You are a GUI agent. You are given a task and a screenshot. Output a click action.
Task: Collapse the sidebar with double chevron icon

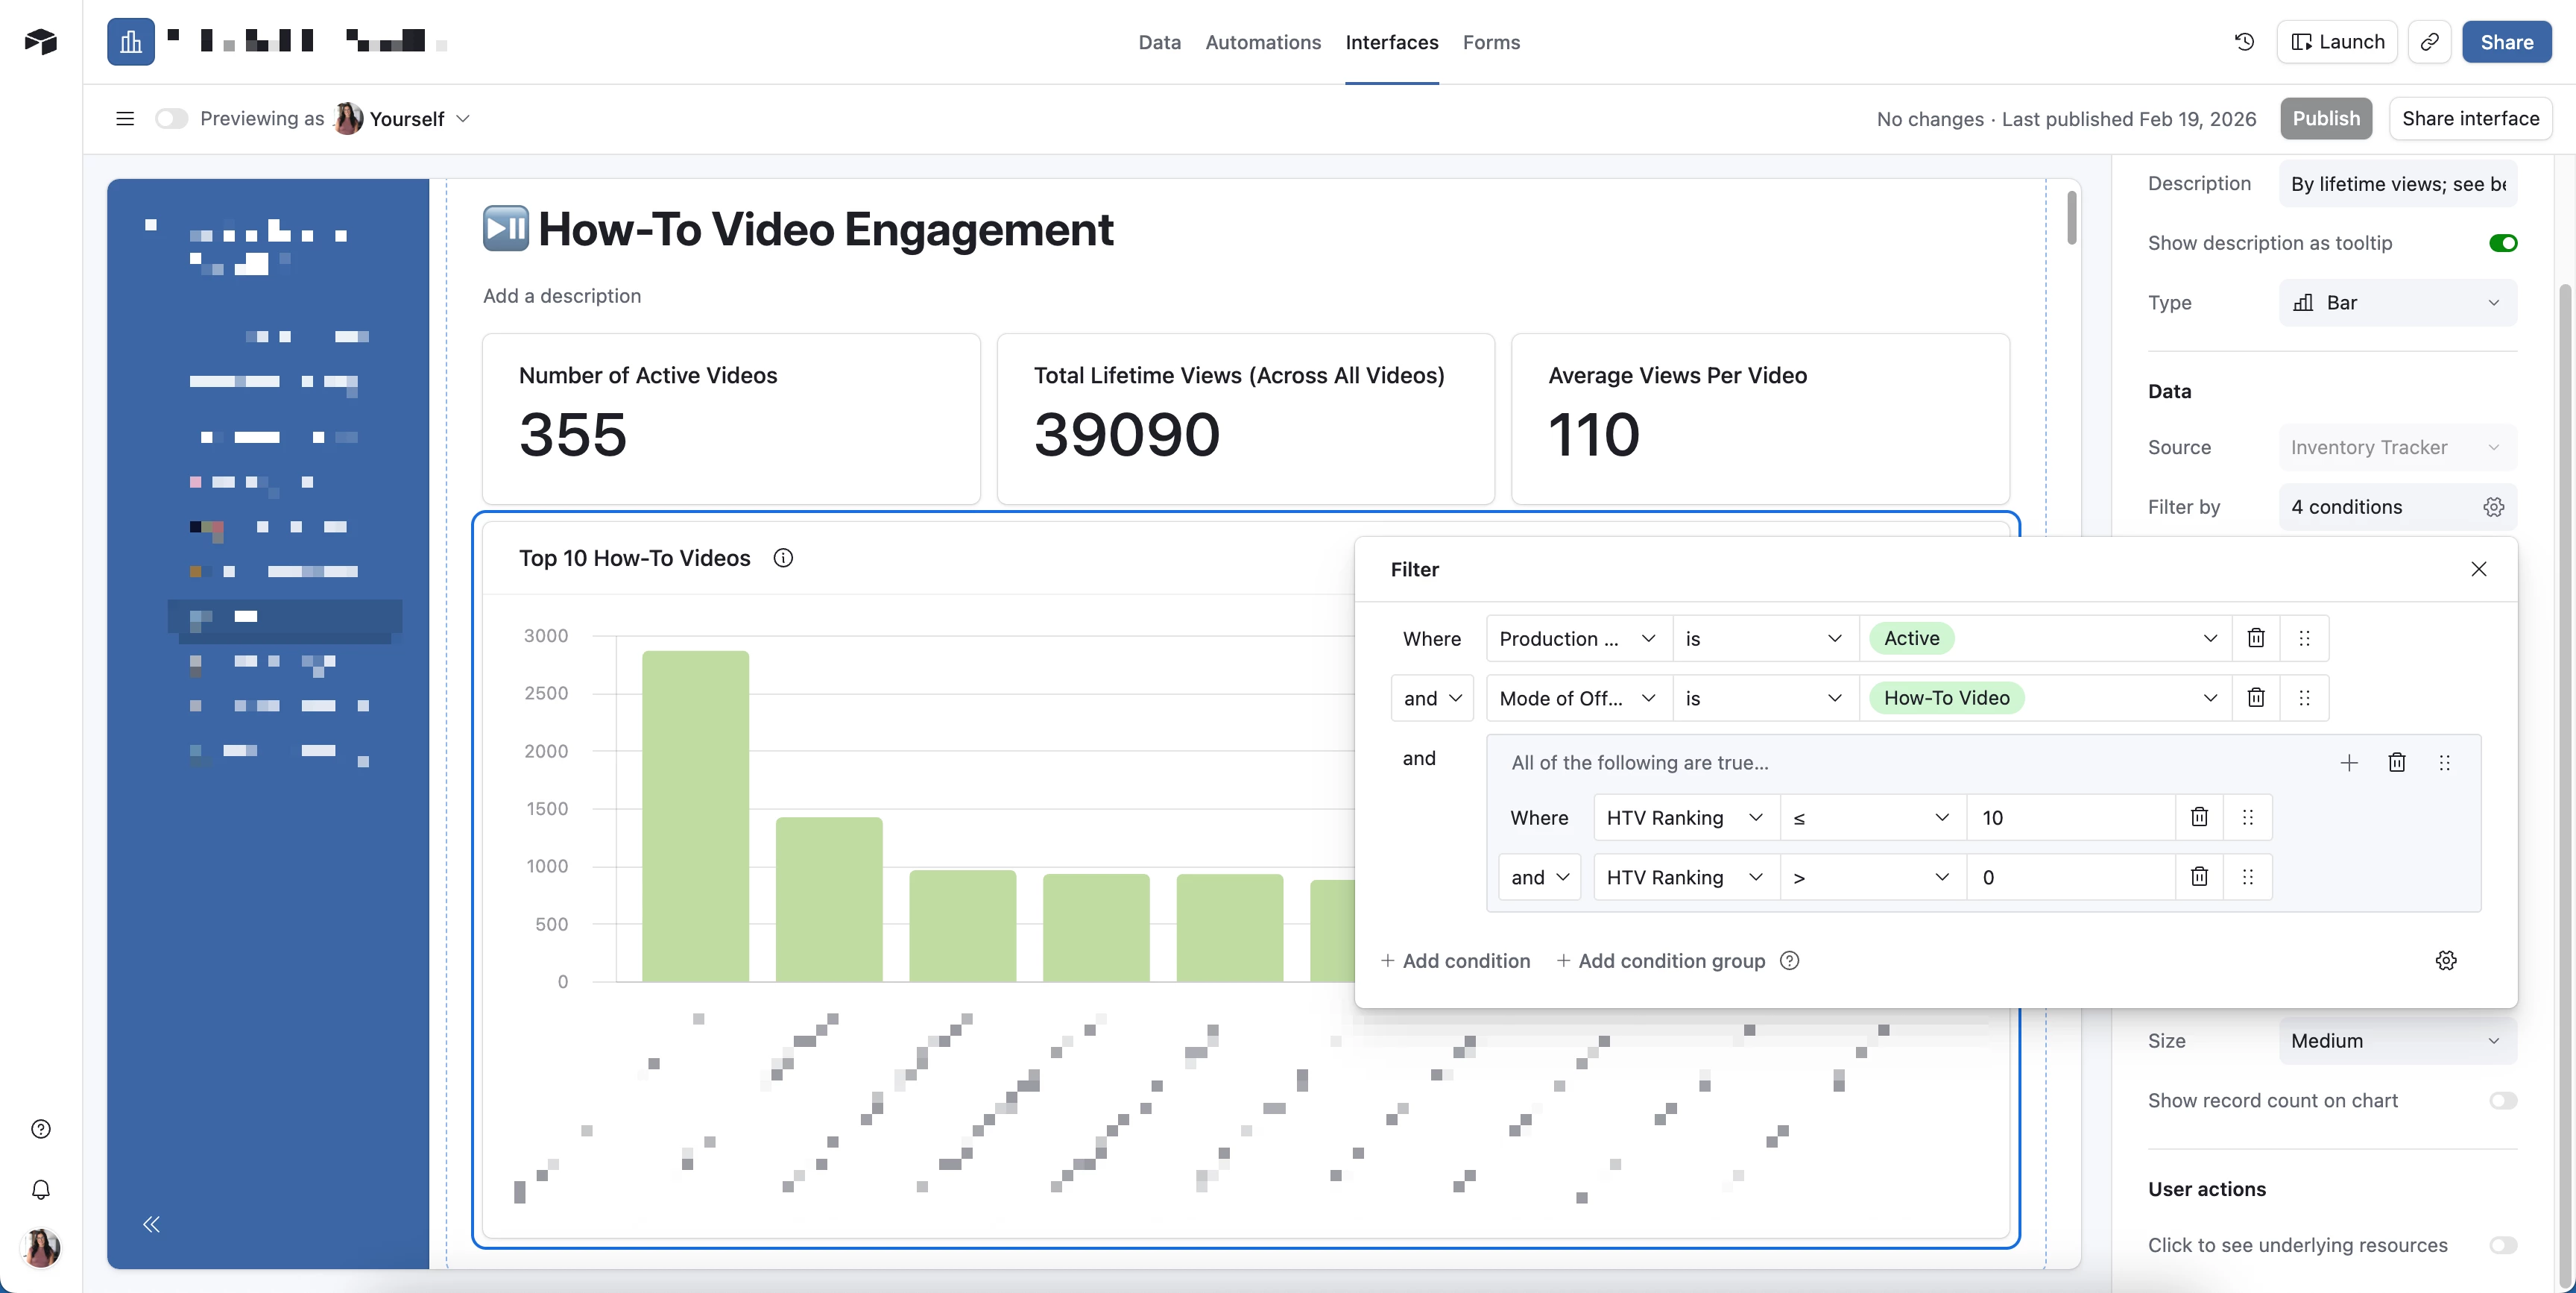pyautogui.click(x=151, y=1224)
